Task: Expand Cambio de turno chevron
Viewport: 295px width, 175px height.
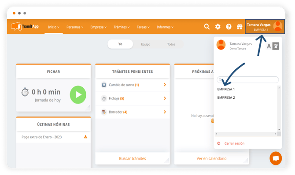Action: tap(165, 85)
